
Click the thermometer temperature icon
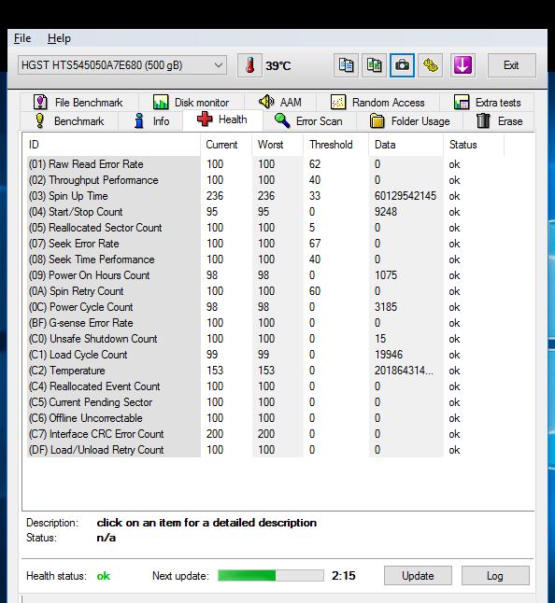click(249, 65)
